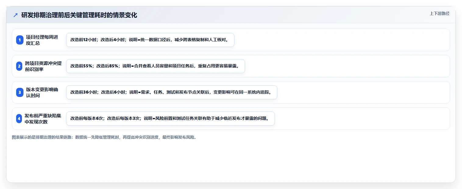Screen dimensions: 462x189
Task: Click the detail box starting 改造前36小时
Action: tap(172, 92)
